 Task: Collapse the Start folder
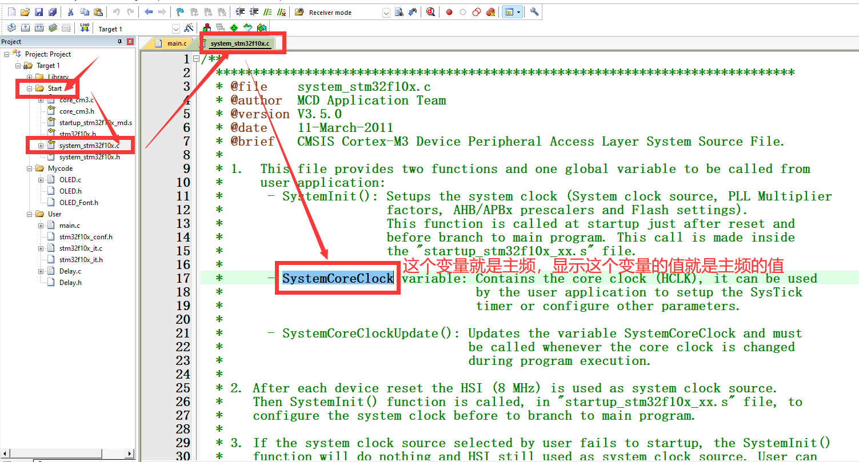pyautogui.click(x=30, y=89)
